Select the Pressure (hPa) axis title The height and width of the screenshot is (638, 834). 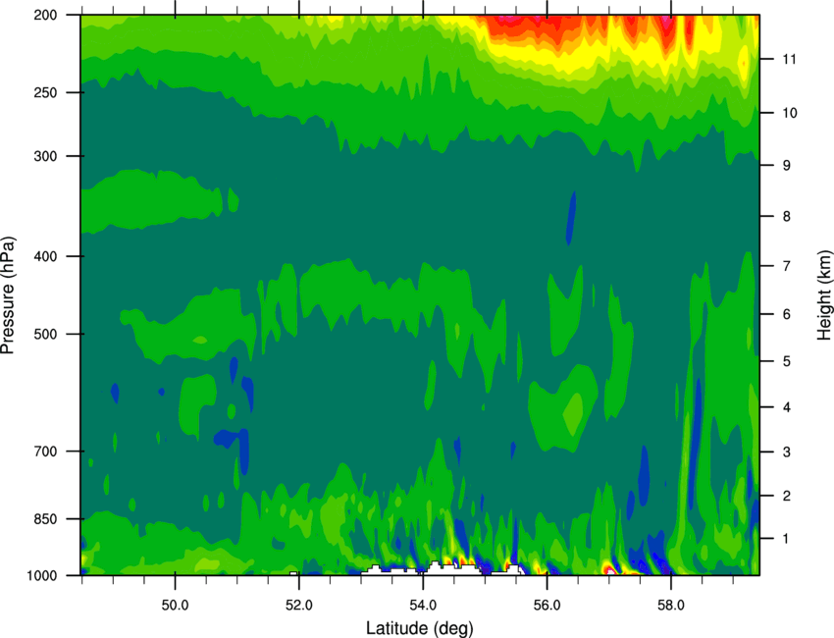click(8, 295)
